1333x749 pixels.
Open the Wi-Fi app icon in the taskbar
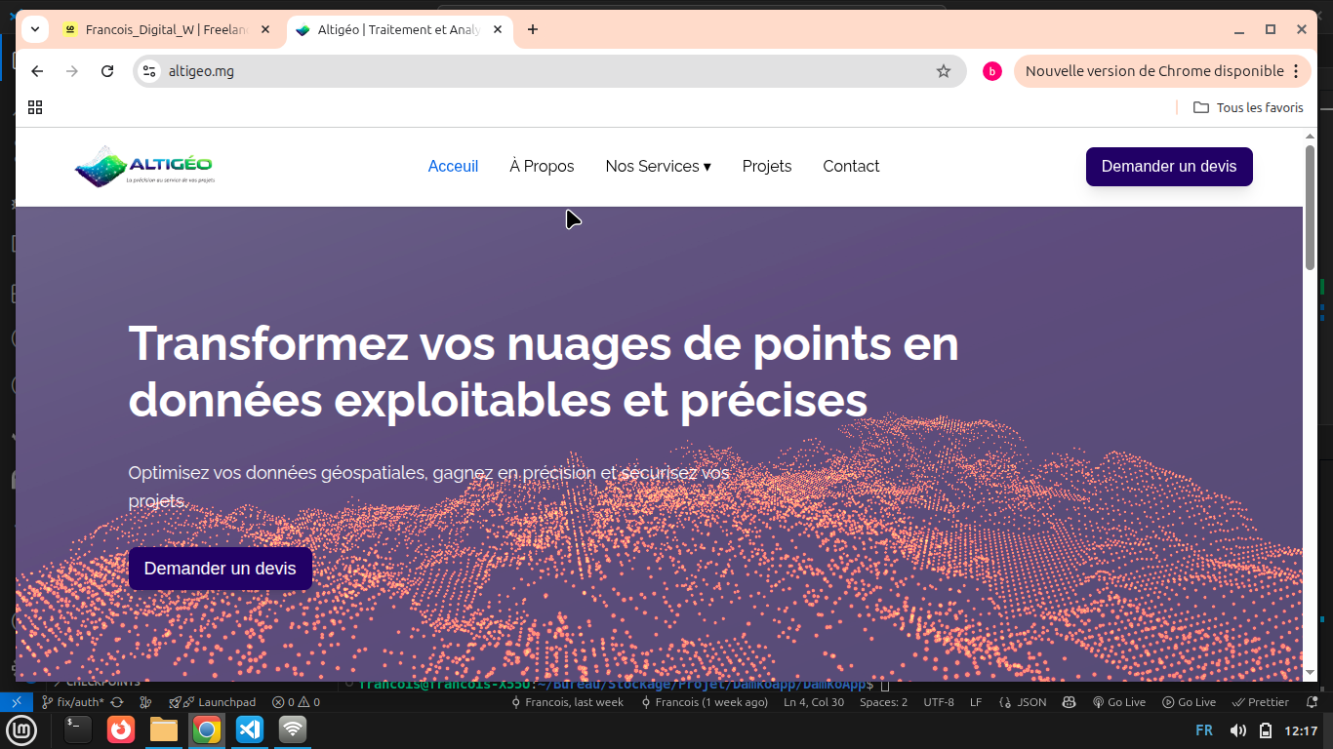293,729
